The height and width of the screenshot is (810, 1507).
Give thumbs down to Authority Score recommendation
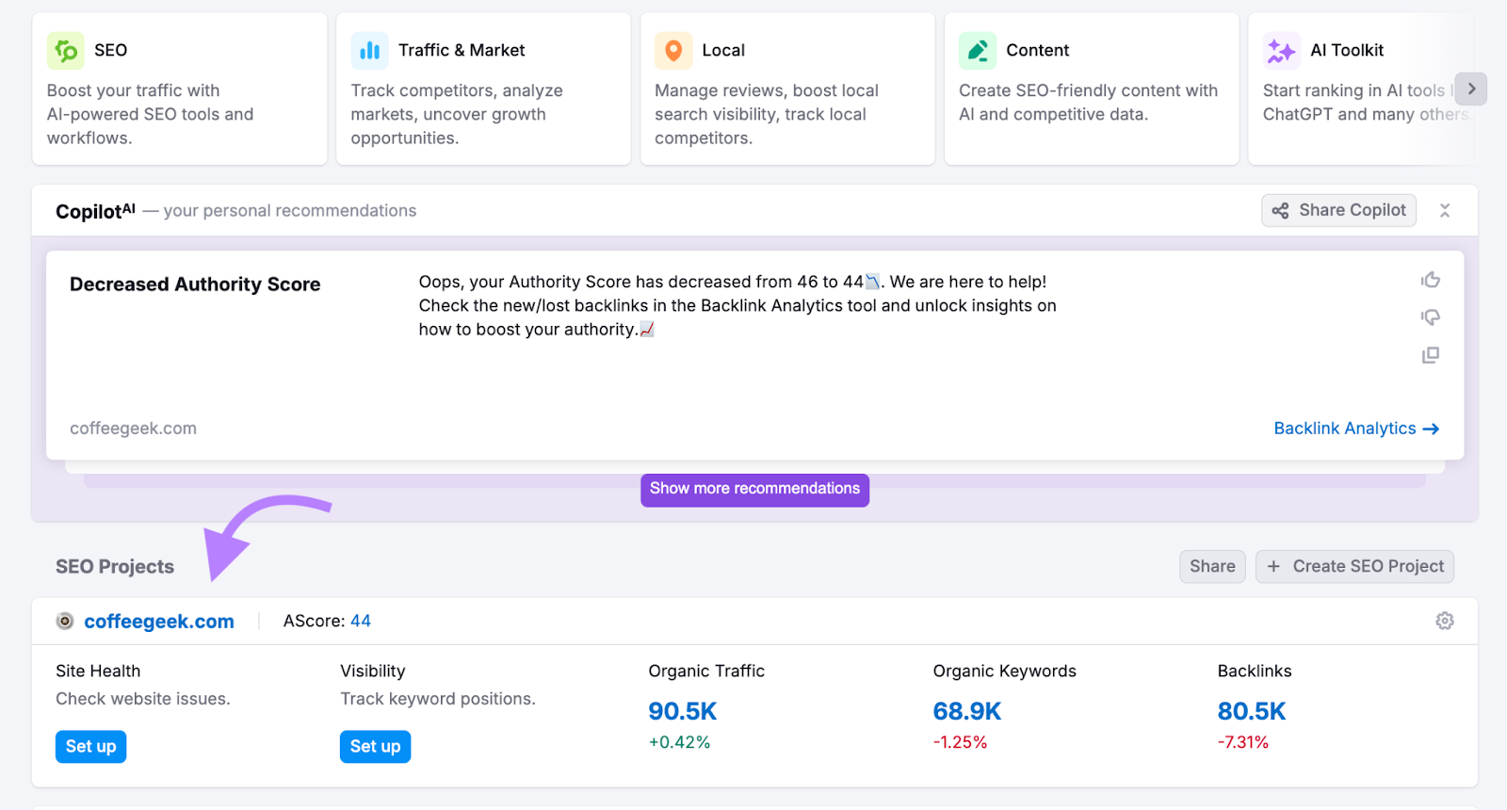1431,317
